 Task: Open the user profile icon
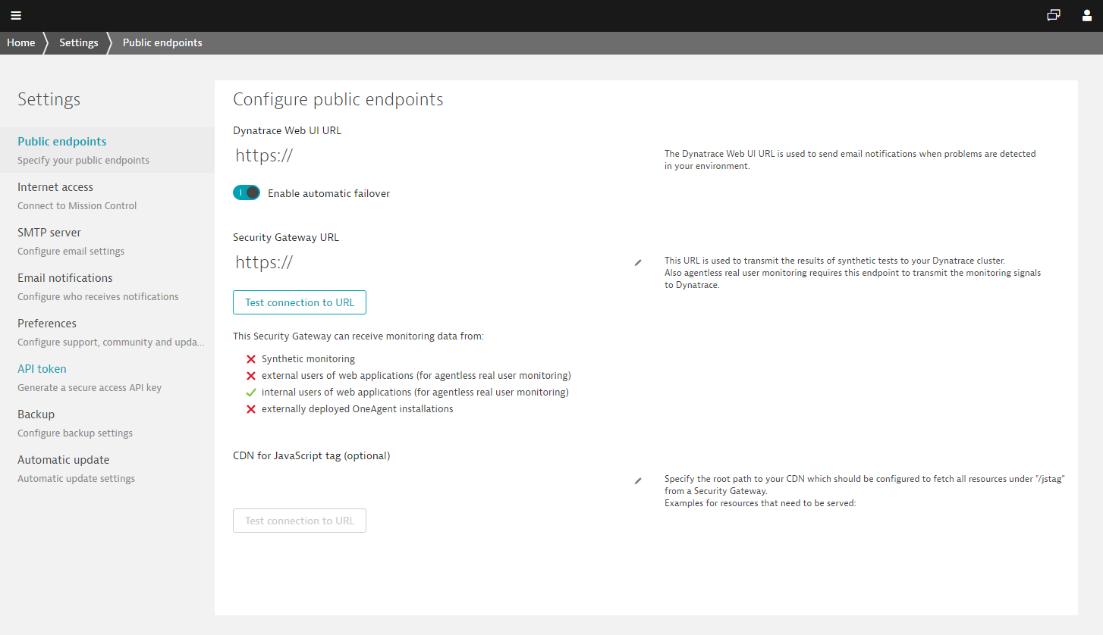(x=1087, y=15)
